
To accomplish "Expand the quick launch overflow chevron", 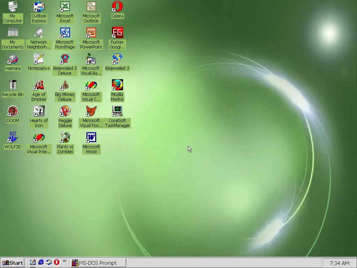I will point(64,261).
